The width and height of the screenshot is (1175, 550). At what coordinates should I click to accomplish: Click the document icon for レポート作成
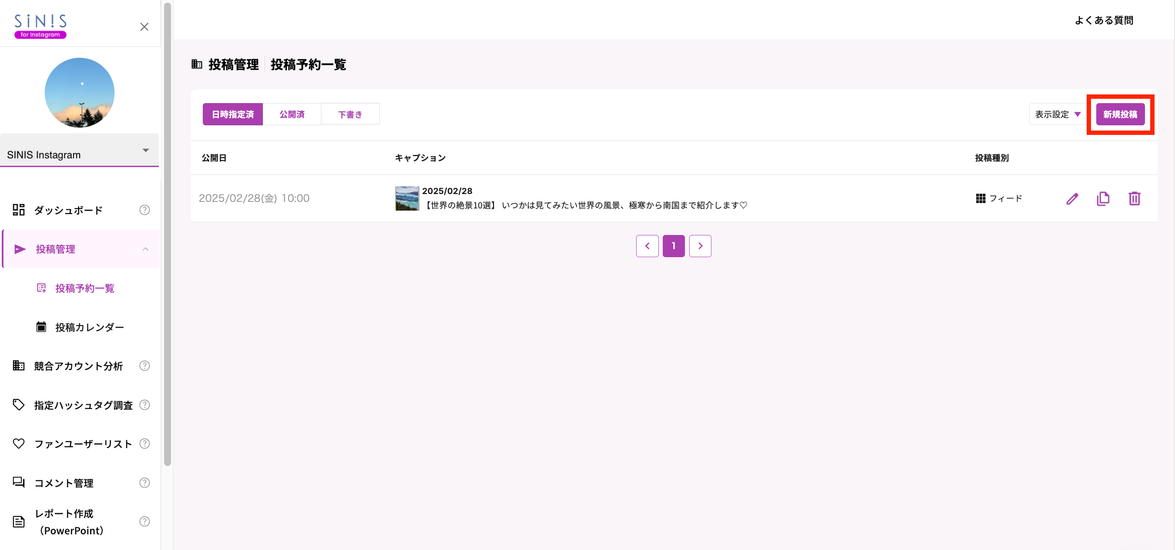point(18,521)
